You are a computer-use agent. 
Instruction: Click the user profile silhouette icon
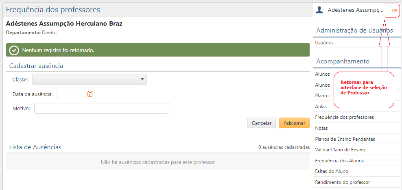coord(319,10)
